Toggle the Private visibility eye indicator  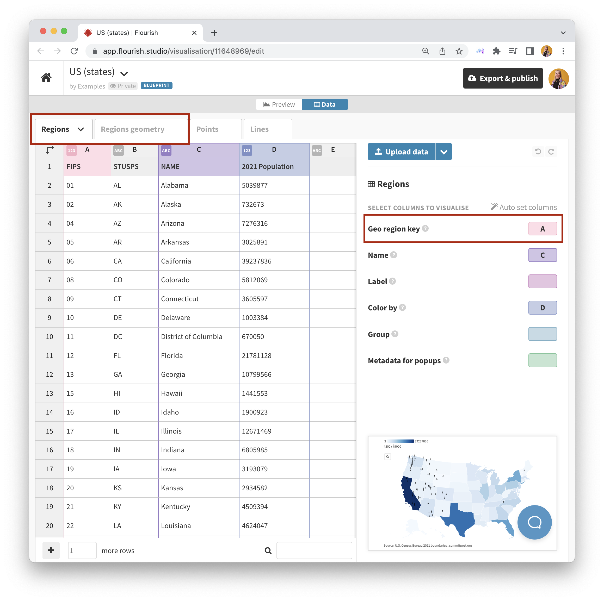(x=113, y=86)
